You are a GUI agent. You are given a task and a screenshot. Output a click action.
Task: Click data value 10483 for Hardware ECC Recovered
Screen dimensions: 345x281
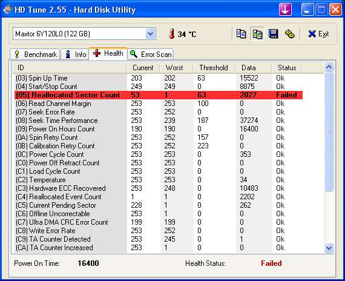(249, 188)
